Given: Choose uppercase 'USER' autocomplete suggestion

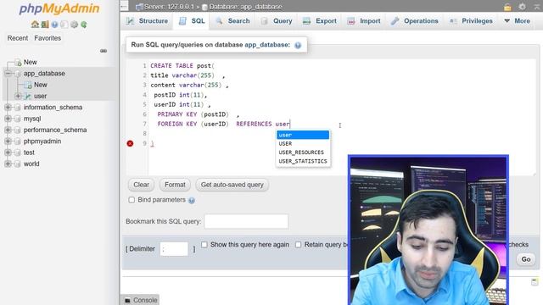Looking at the screenshot, I should pyautogui.click(x=303, y=143).
